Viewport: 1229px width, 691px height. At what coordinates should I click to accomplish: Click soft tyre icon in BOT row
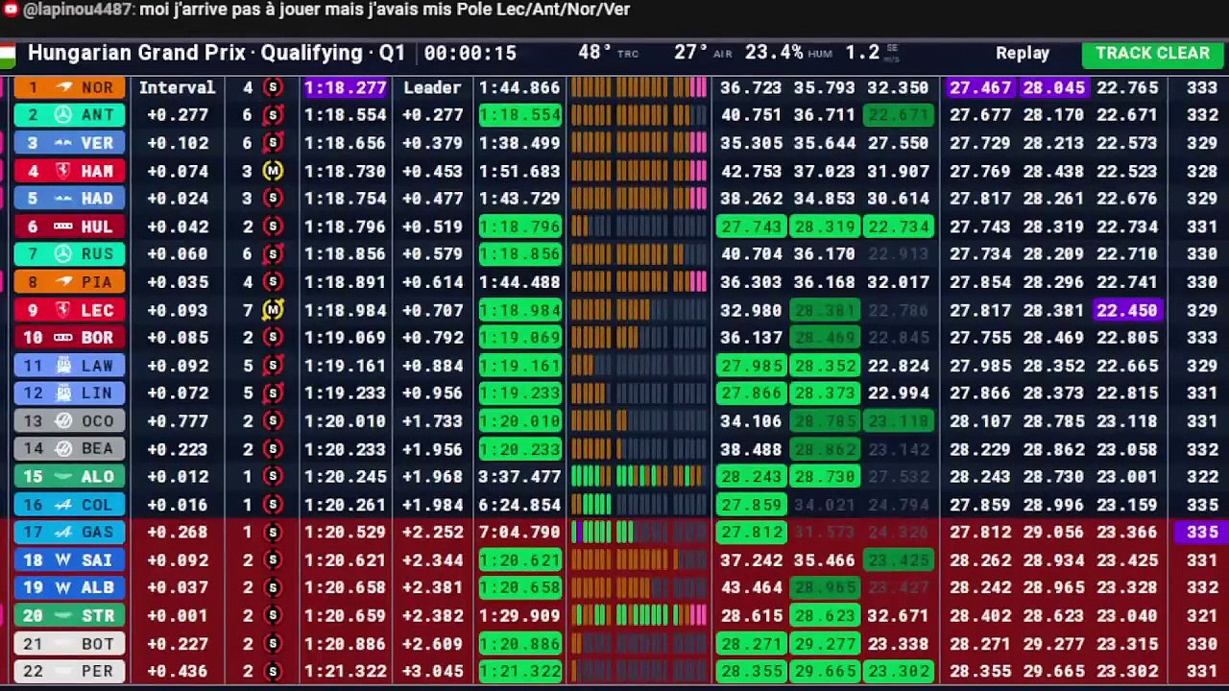tap(273, 644)
